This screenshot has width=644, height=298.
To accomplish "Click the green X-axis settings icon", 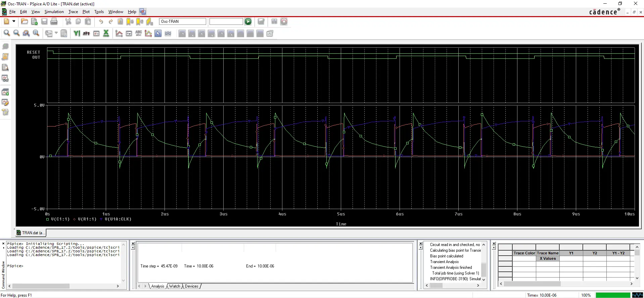I will click(106, 33).
